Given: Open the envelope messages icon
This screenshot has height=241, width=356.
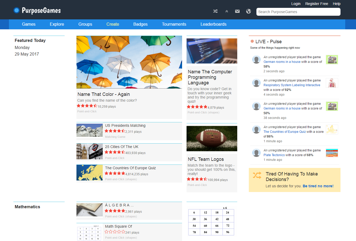Looking at the screenshot, I should [237, 11].
